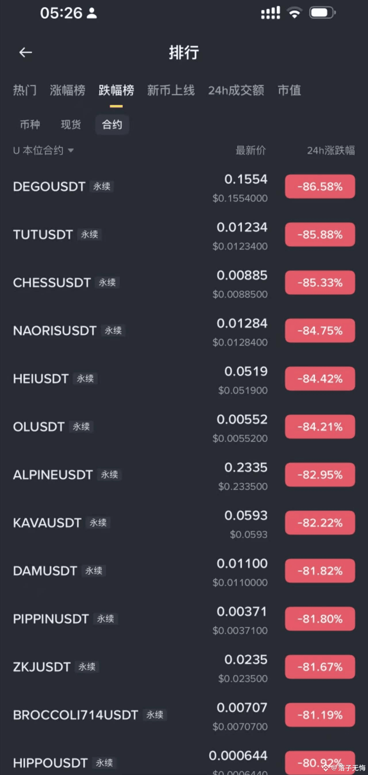Open the DEGOUSDT perpetual contract row

49,186
